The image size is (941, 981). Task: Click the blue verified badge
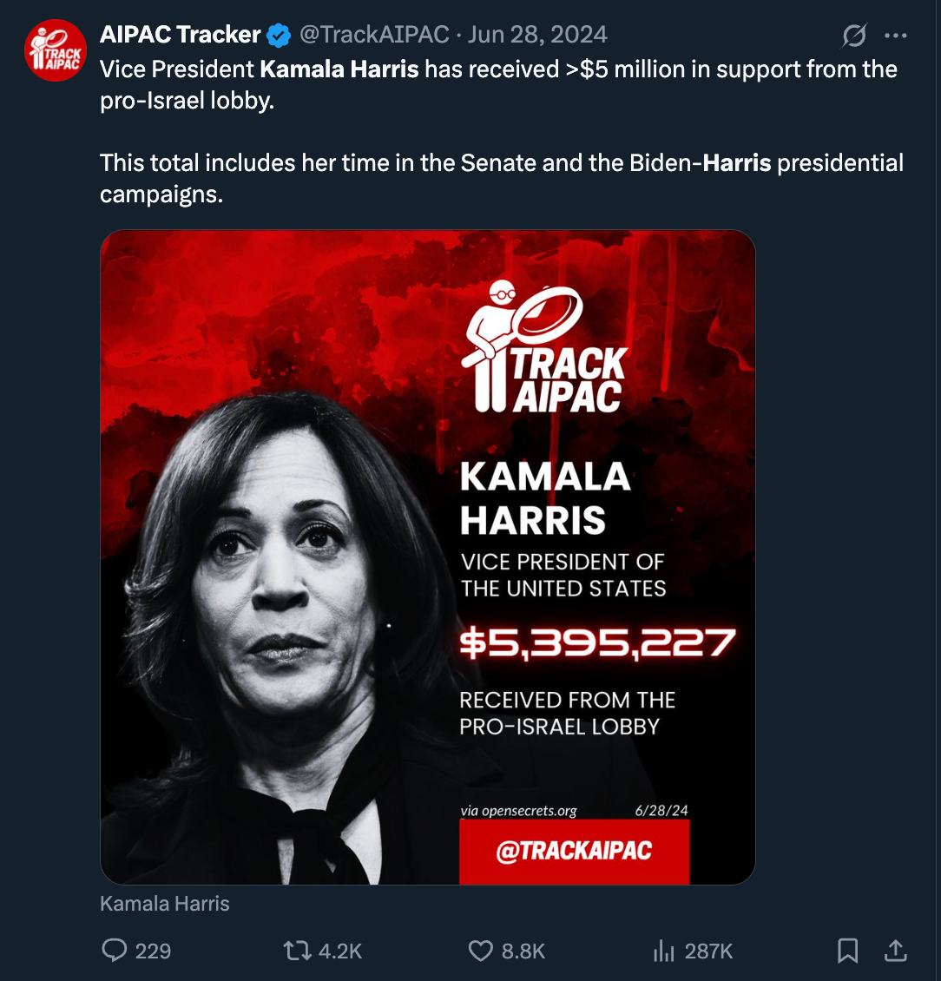point(279,35)
